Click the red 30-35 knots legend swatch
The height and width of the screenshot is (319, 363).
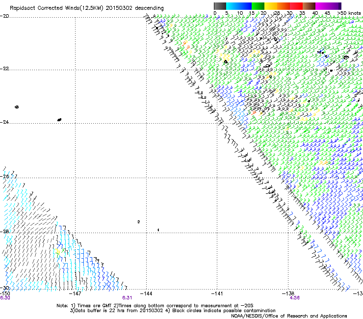(296, 6)
